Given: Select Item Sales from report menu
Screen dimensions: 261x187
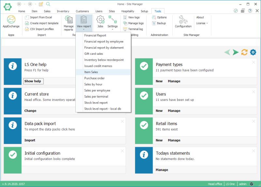Looking at the screenshot, I should 91,72.
